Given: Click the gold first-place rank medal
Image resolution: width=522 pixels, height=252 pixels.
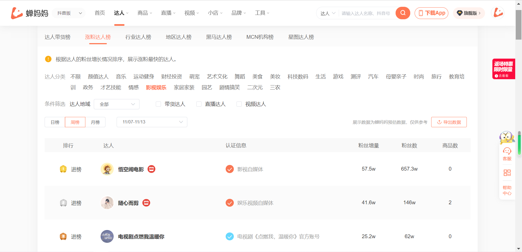Looking at the screenshot, I should point(63,169).
